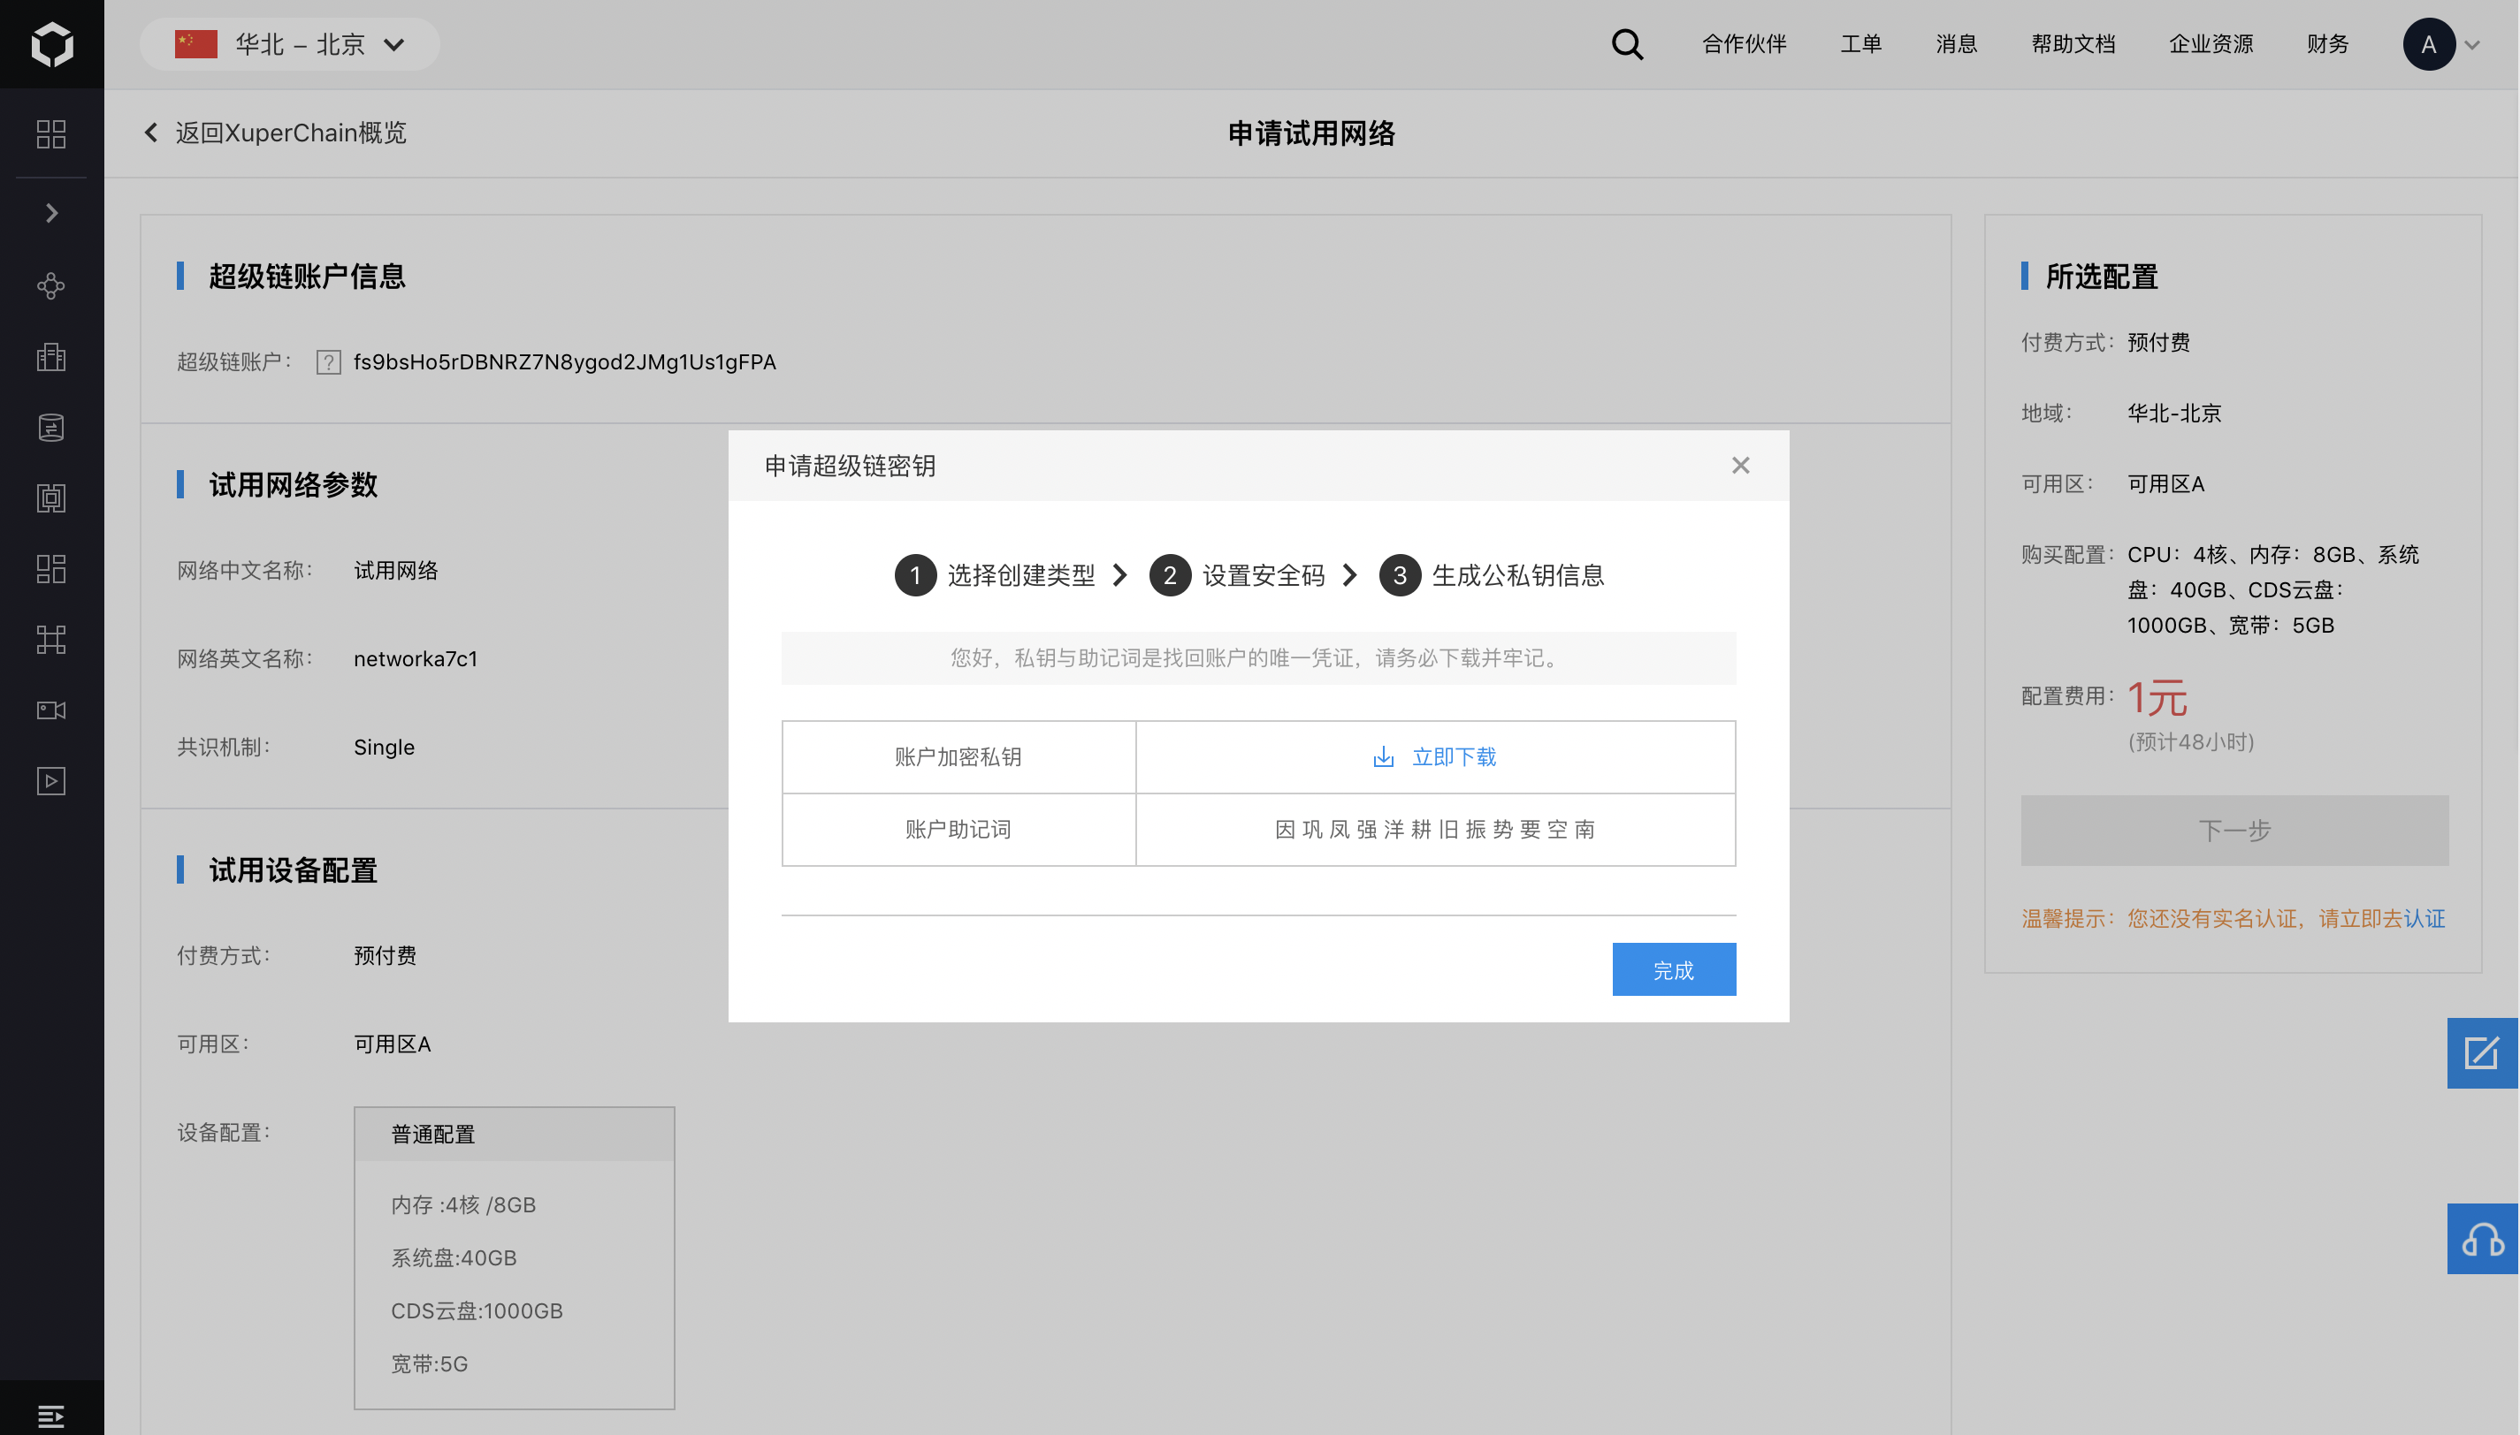The image size is (2520, 1435).
Task: Open the 财务 menu item
Action: (x=2326, y=44)
